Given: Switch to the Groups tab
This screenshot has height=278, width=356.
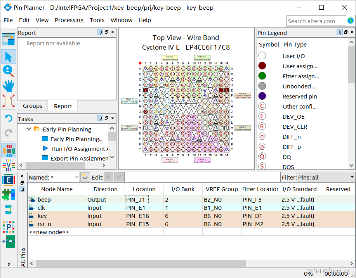Looking at the screenshot, I should 33,106.
